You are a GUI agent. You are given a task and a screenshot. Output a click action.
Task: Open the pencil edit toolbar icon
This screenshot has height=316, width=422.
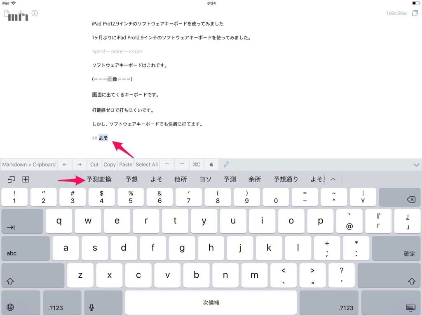pyautogui.click(x=226, y=165)
